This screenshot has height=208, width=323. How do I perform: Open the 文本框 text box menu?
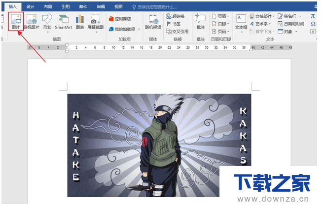[x=241, y=23]
